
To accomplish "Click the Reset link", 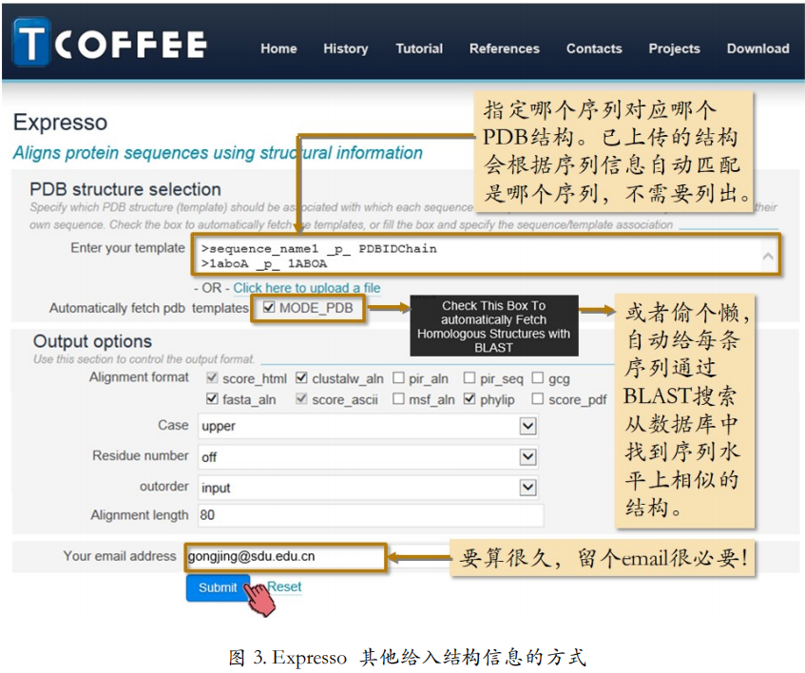I will [284, 586].
